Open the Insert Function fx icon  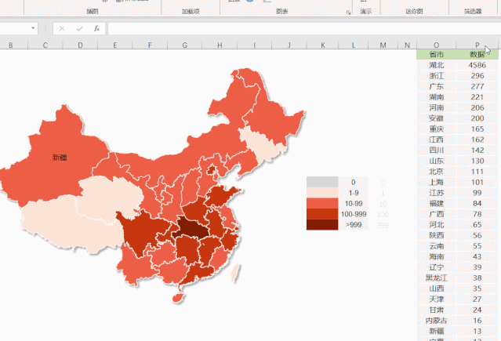[96, 29]
